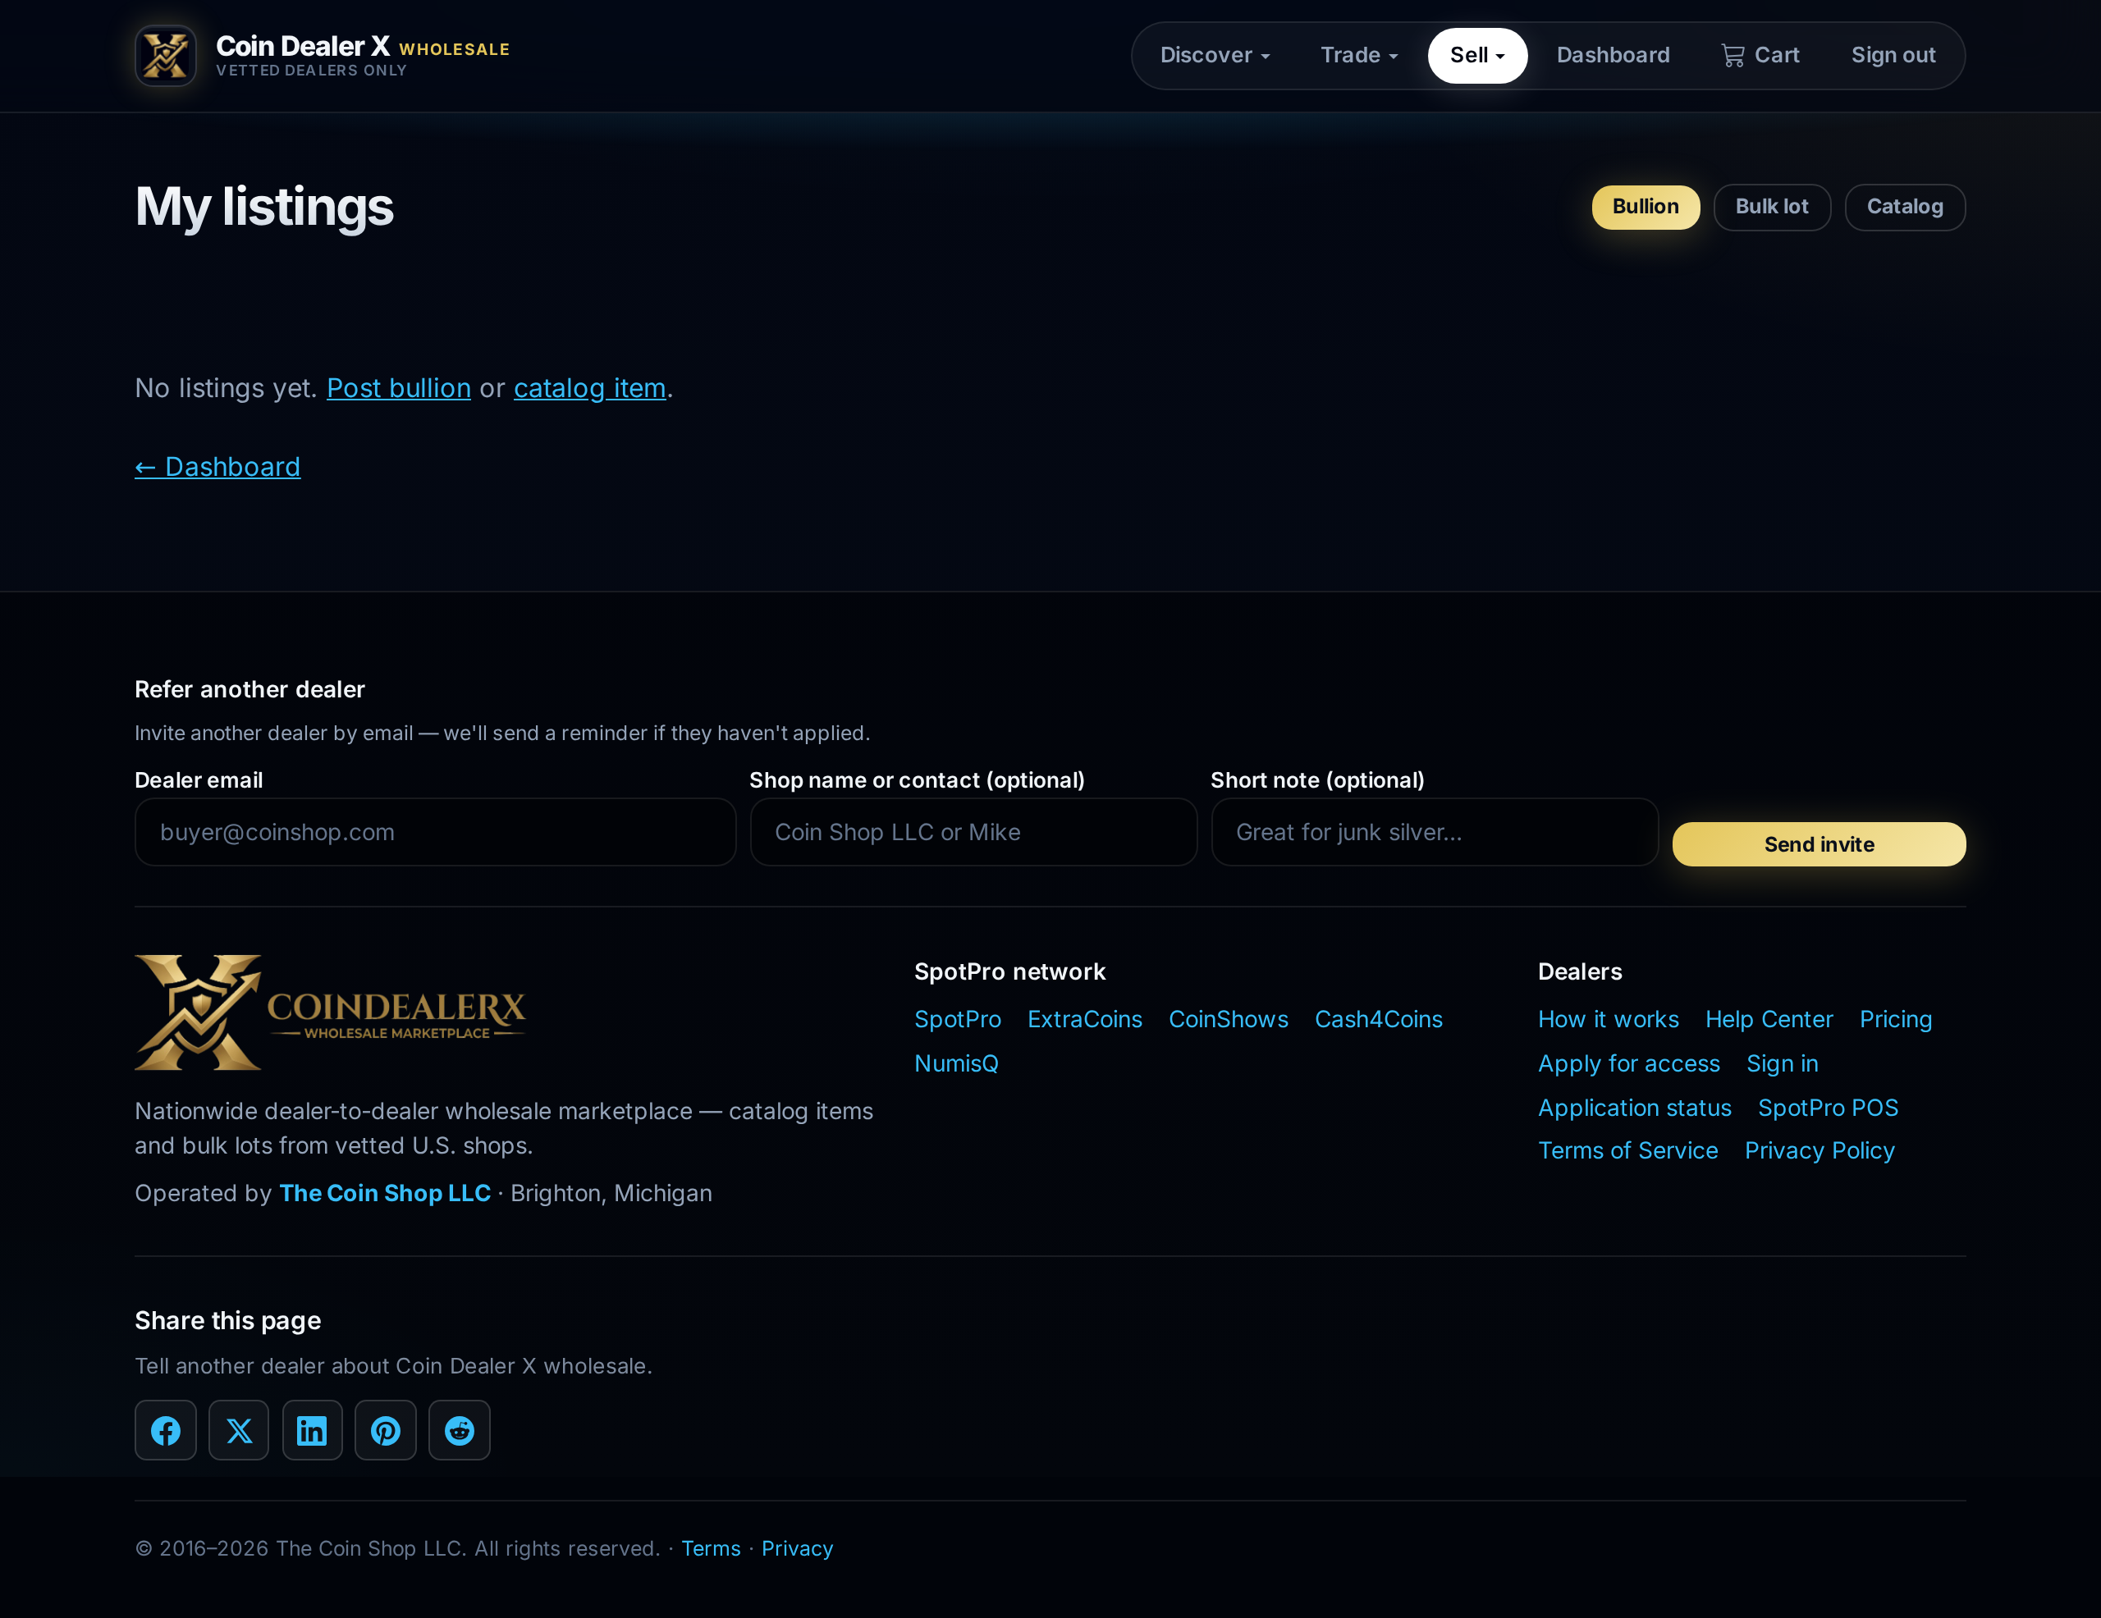Click the CoinDealerX footer logo image
Screen dimensions: 2101x1618
tap(330, 1012)
